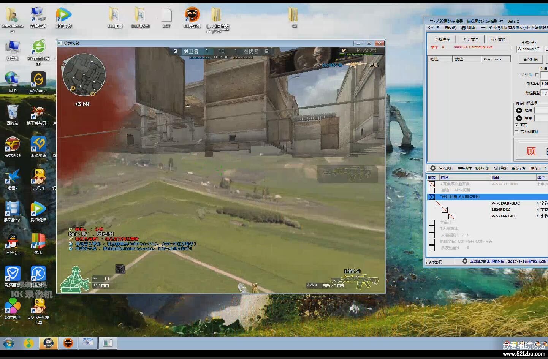The image size is (548, 359).
Task: Click the 结束 end address arrow button
Action: [x=519, y=118]
